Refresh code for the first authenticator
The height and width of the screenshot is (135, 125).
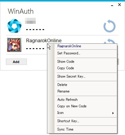pyautogui.click(x=110, y=26)
